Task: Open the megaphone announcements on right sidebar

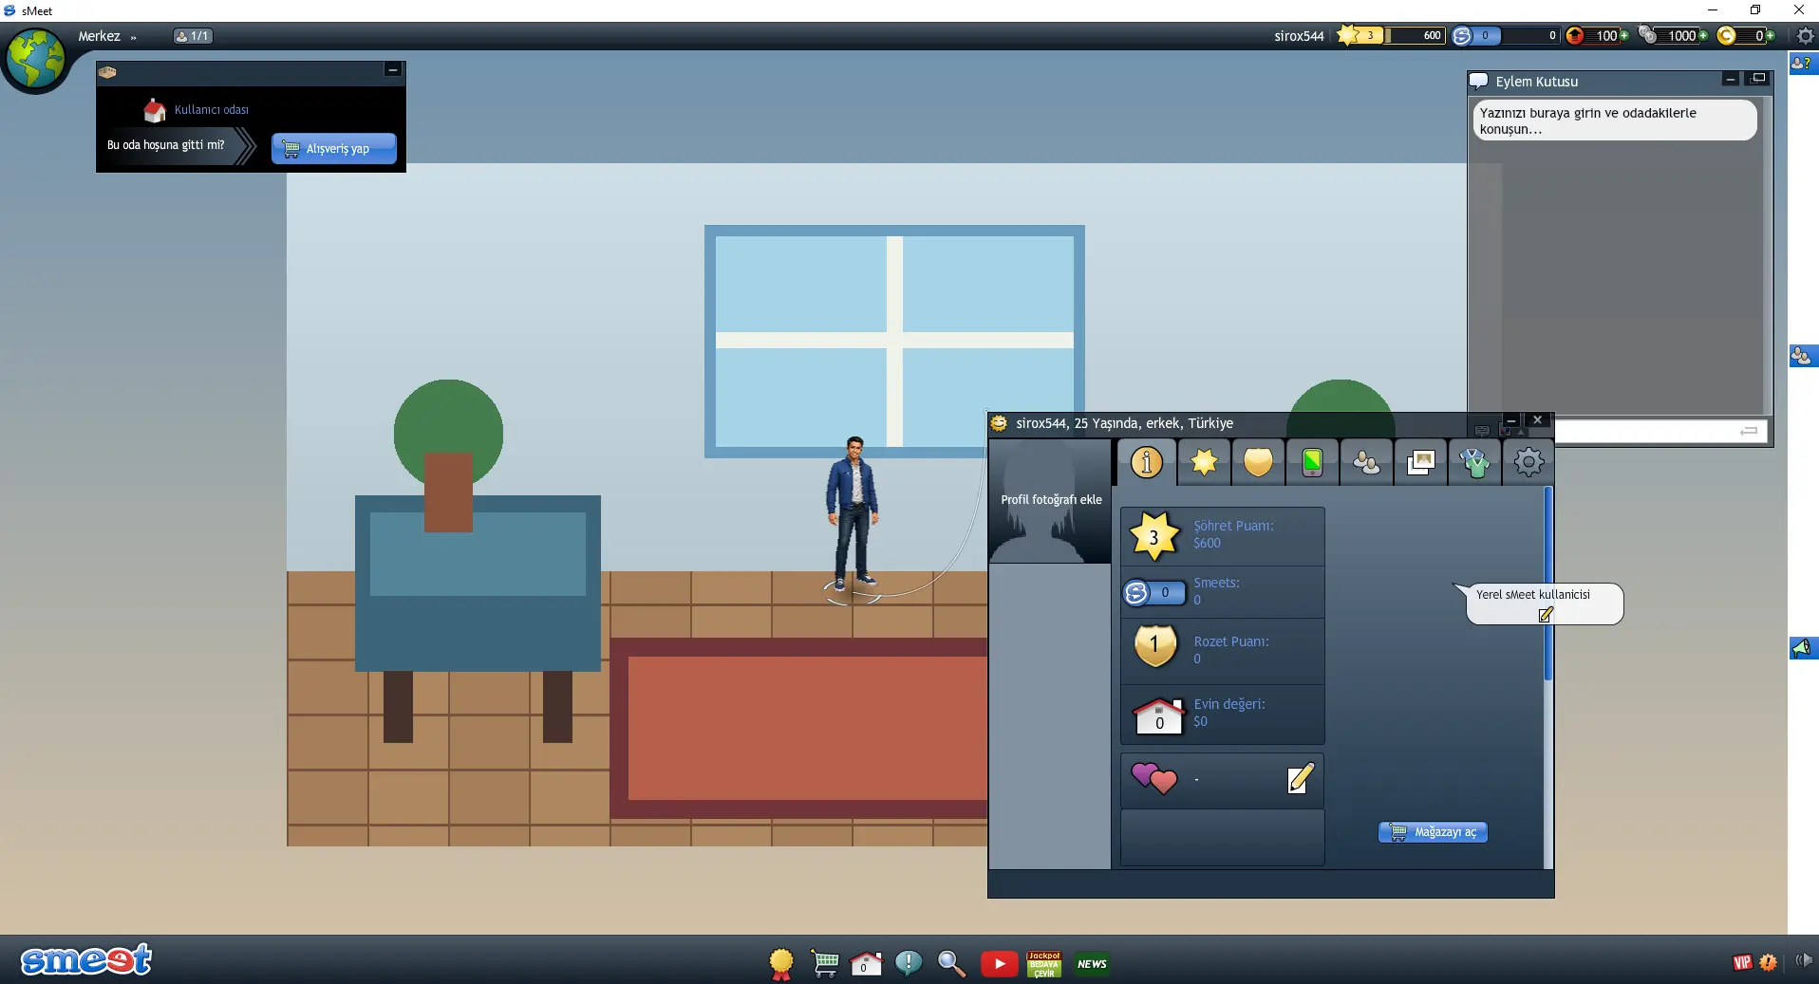Action: pos(1802,648)
